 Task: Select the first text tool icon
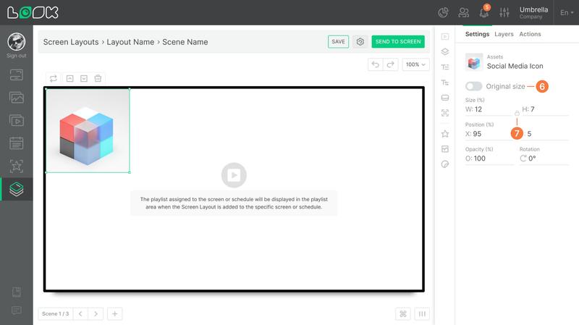pos(445,67)
